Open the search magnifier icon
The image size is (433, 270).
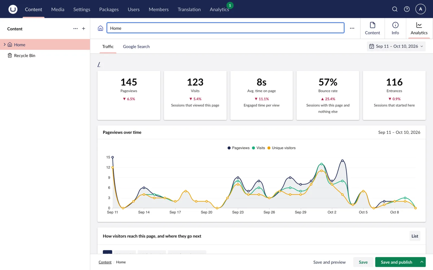395,9
